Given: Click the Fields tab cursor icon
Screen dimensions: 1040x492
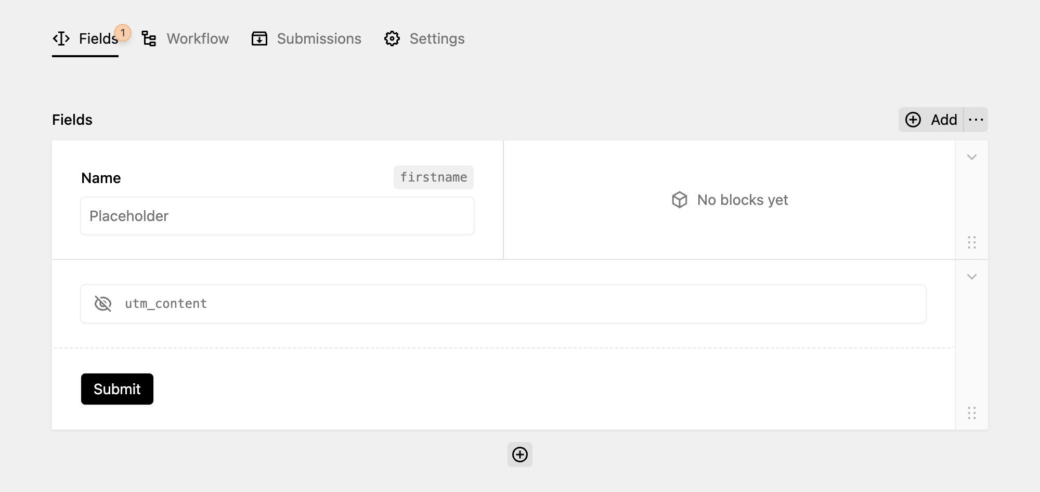Looking at the screenshot, I should pos(61,38).
